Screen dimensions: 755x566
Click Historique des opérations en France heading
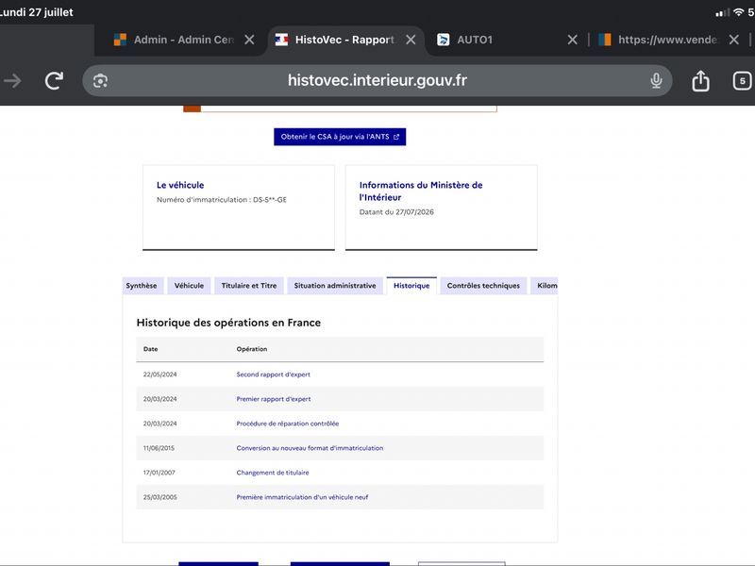coord(228,323)
